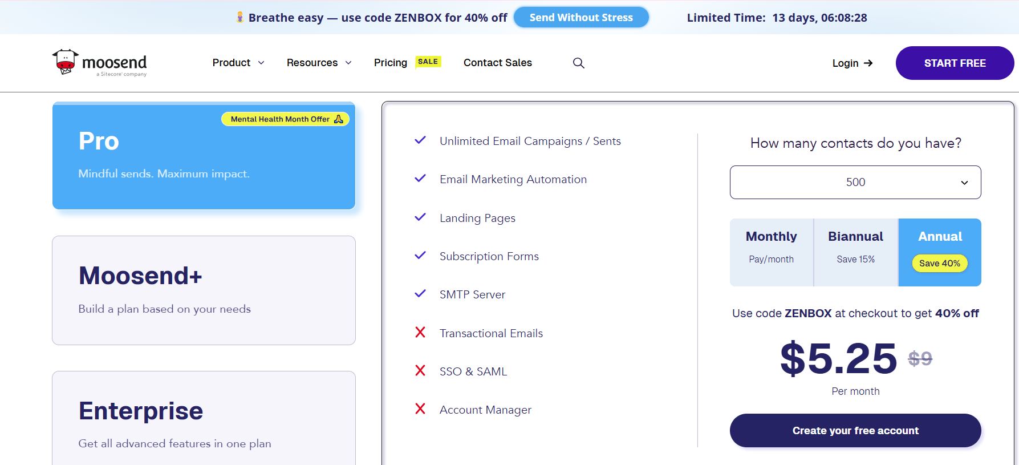Click 'Transactional Emails' feature text
Screen dimensions: 1019x465
point(491,333)
